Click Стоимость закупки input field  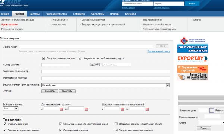[x=212, y=117]
